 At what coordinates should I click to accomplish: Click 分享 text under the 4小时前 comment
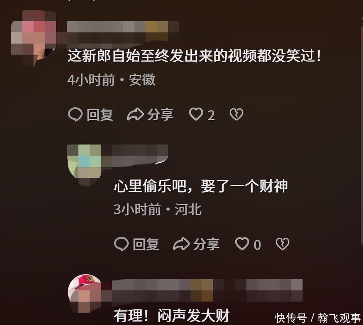(x=160, y=115)
